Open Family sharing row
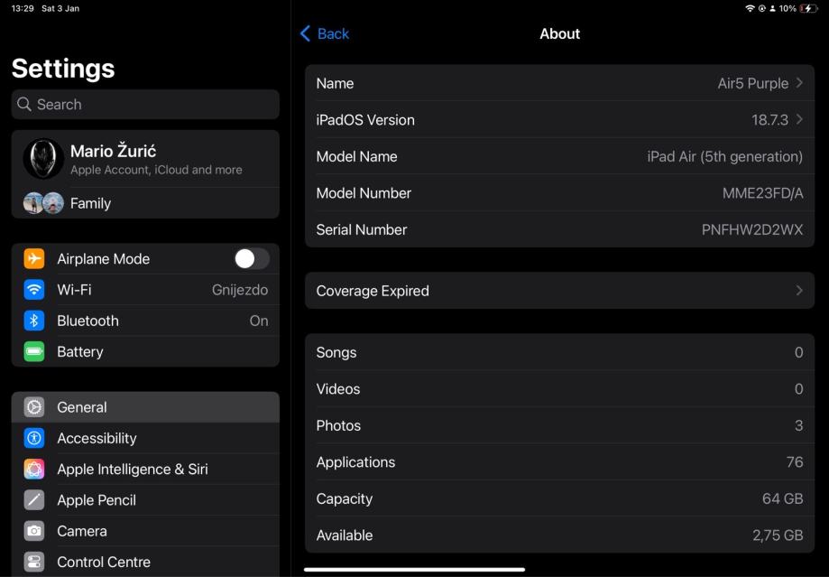 point(145,203)
